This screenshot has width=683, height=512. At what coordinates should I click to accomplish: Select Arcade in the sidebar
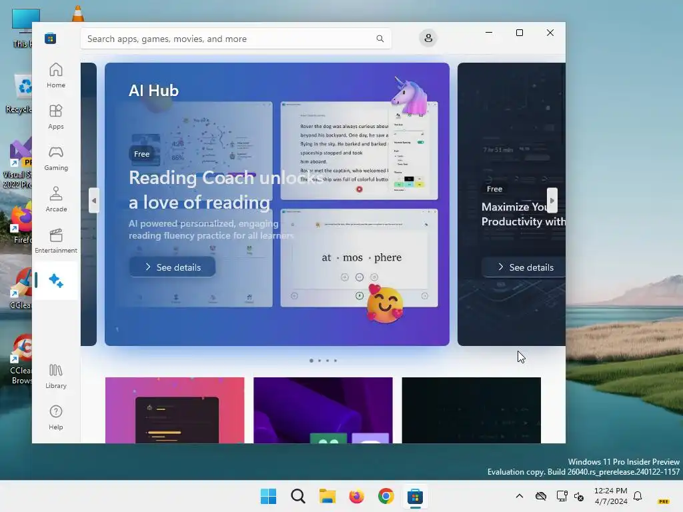56,200
